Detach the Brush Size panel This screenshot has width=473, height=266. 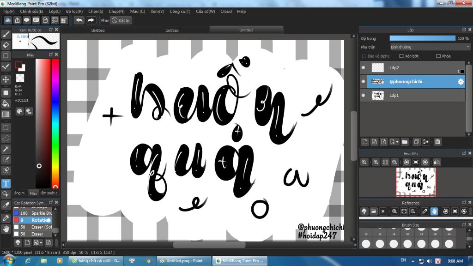(x=464, y=224)
